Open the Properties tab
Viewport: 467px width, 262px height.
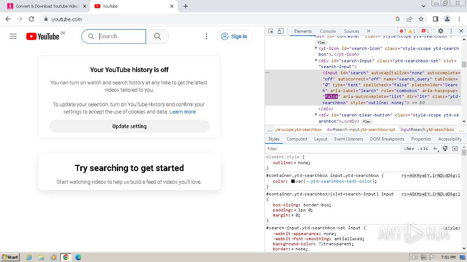pyautogui.click(x=421, y=139)
